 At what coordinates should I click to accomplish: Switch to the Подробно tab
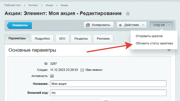[x=42, y=39]
